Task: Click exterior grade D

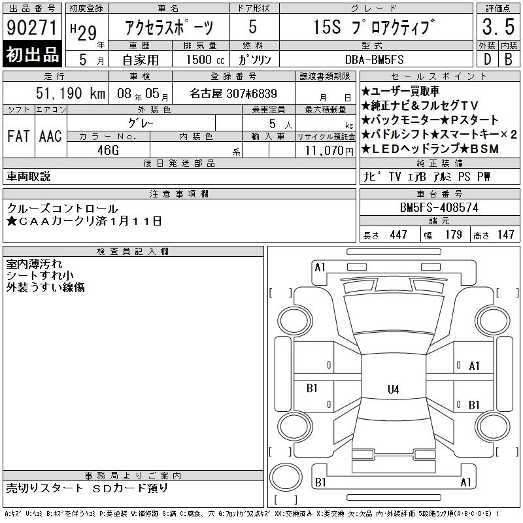Action: [487, 59]
